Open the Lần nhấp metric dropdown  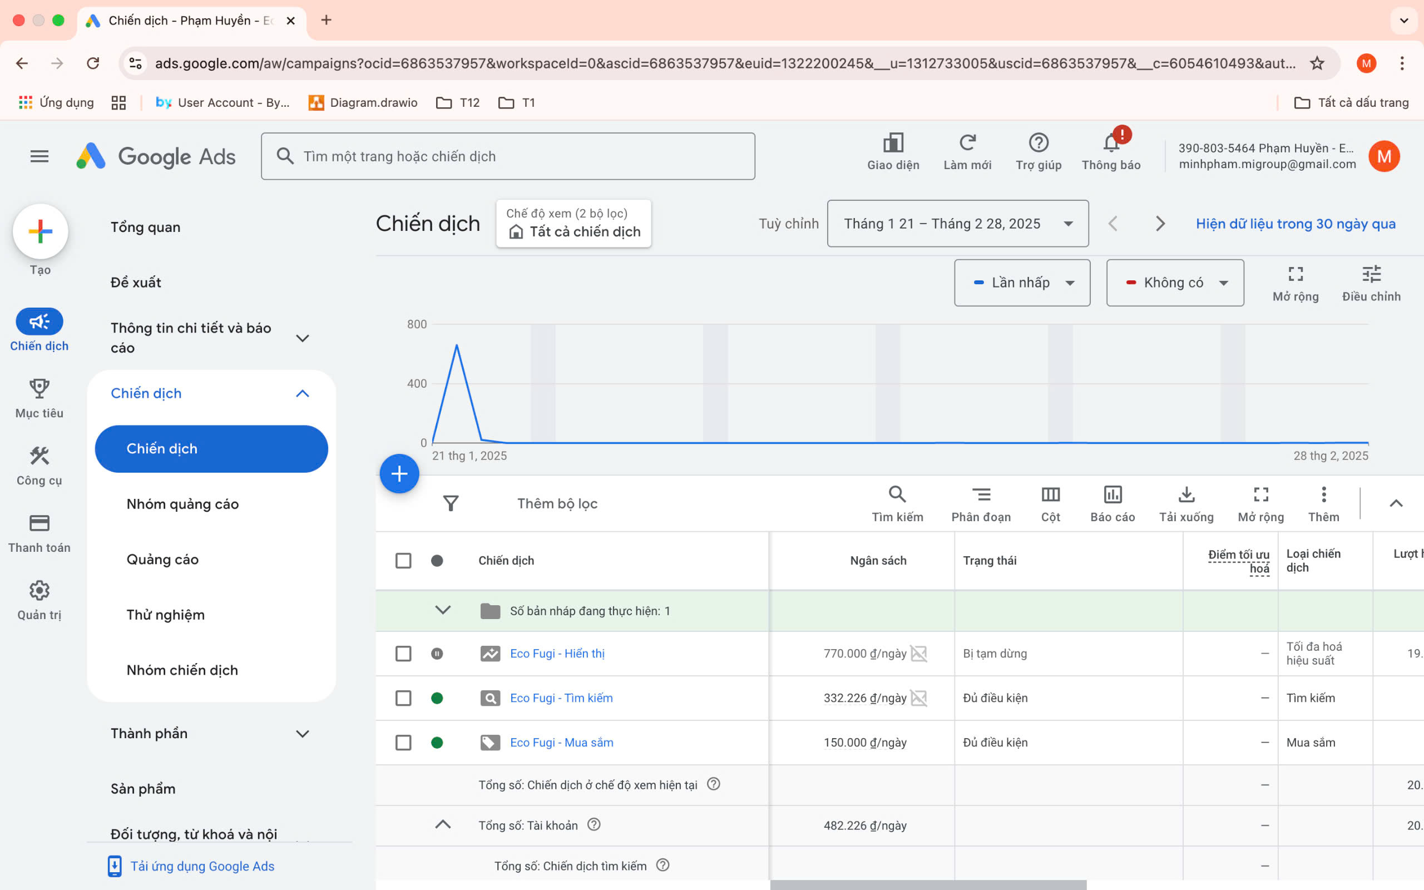click(x=1021, y=283)
